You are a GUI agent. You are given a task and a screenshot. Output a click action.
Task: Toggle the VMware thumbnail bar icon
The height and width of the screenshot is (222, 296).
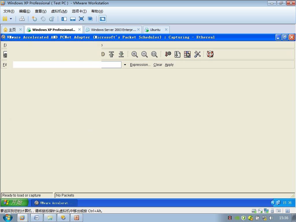[x=73, y=19]
